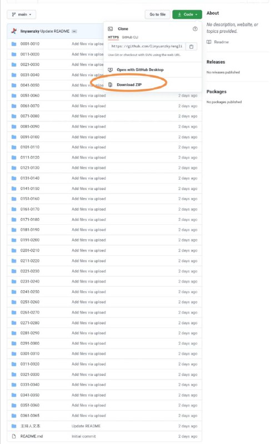The image size is (275, 444).
Task: Open folder 0241-0250
Action: pos(30,292)
